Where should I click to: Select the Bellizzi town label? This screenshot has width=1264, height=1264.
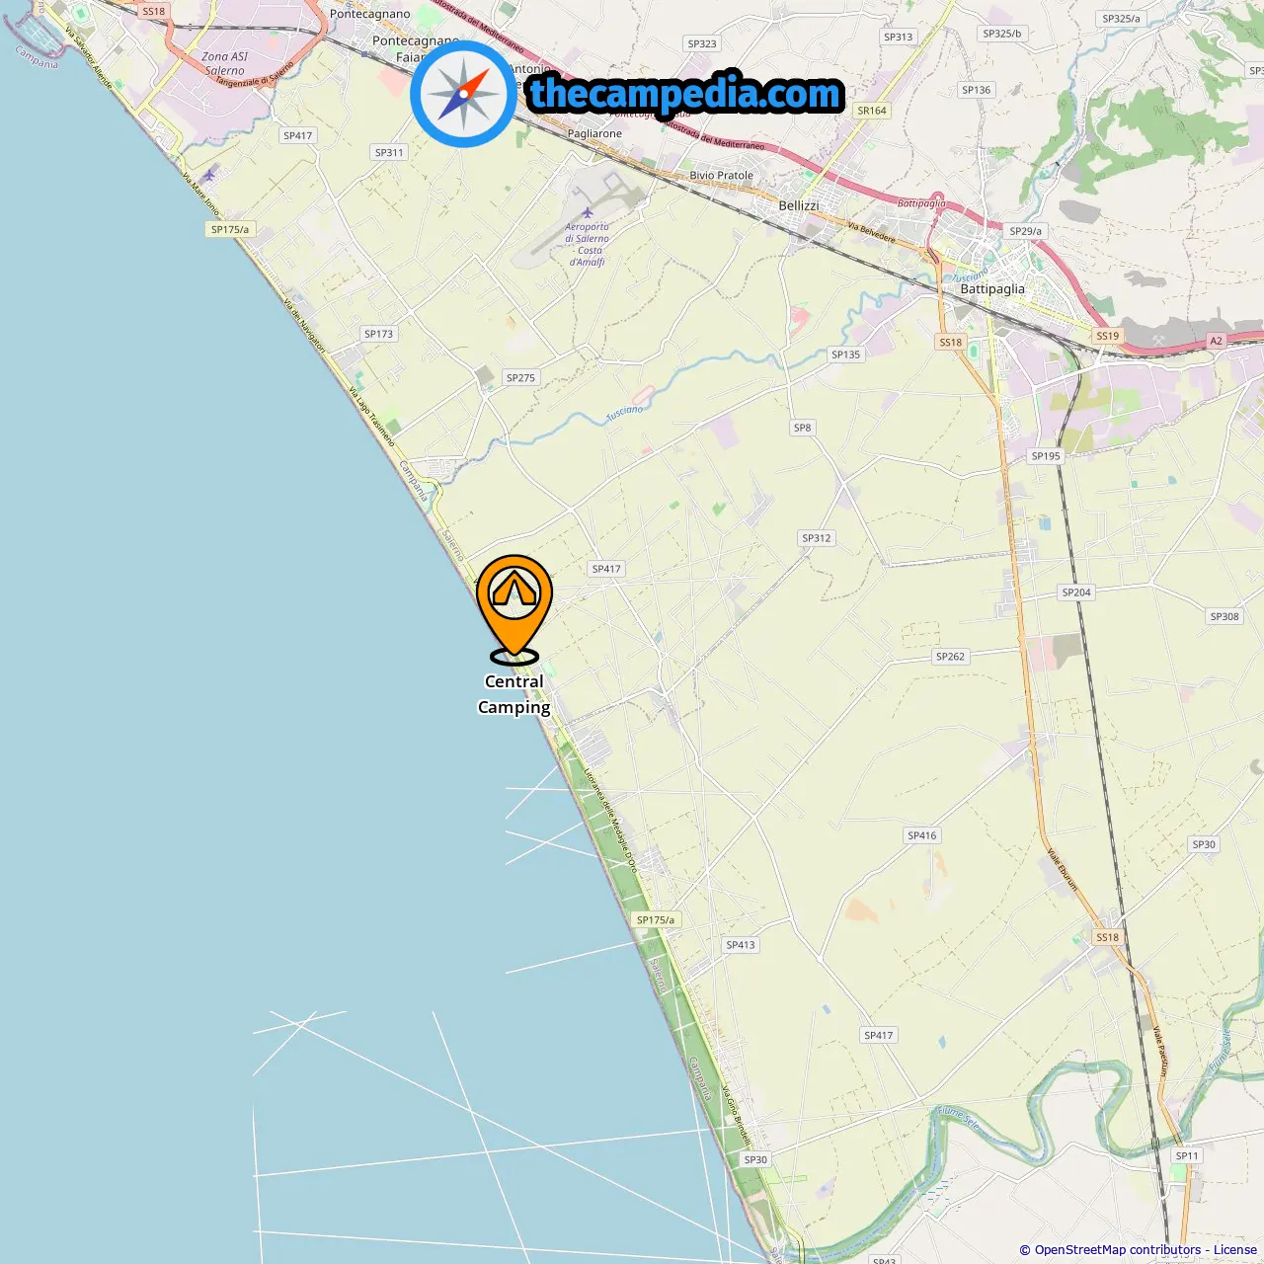(x=799, y=205)
